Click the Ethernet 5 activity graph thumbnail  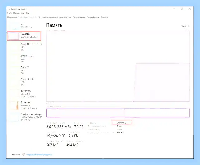14,105
